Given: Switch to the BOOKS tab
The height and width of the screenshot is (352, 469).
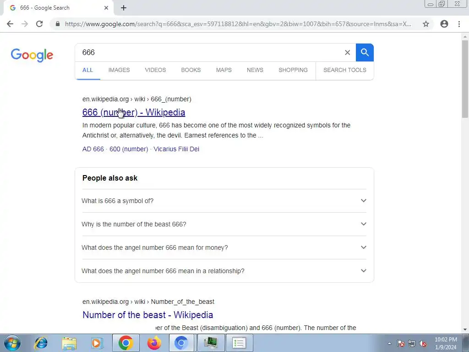Looking at the screenshot, I should point(191,70).
